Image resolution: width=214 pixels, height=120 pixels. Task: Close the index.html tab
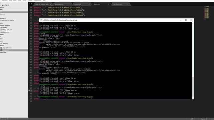[89, 4]
